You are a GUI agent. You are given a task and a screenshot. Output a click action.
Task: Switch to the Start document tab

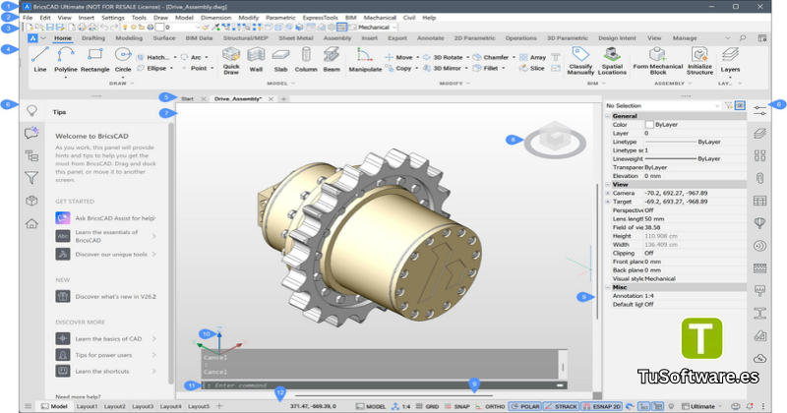coord(187,99)
